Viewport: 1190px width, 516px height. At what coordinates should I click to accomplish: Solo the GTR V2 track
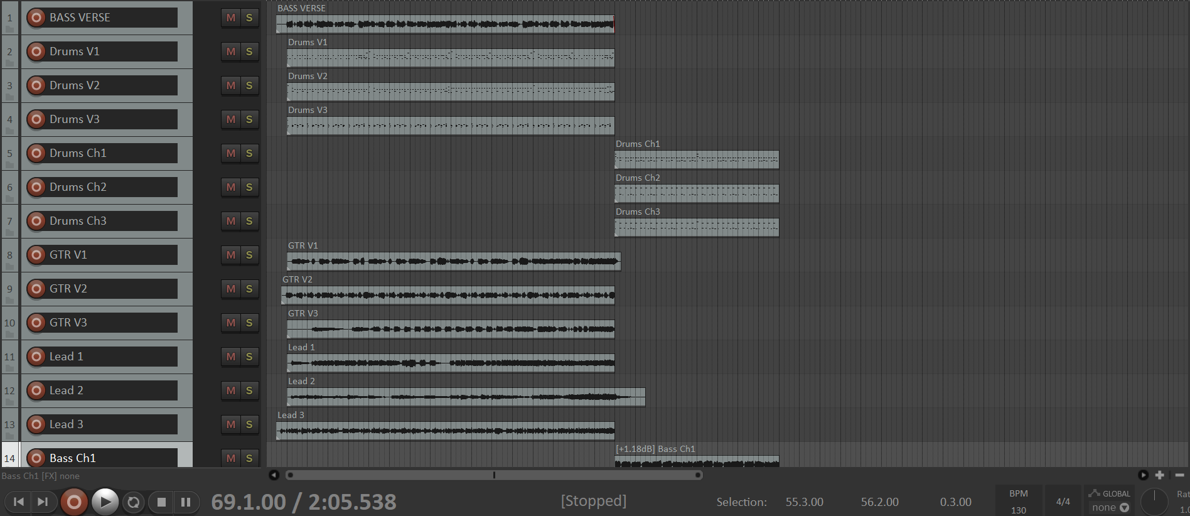click(249, 289)
